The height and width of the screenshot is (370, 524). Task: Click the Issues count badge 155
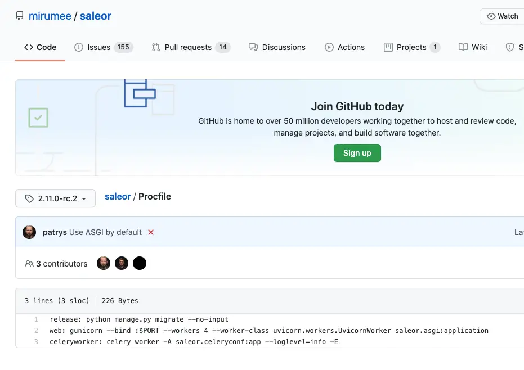click(x=123, y=47)
